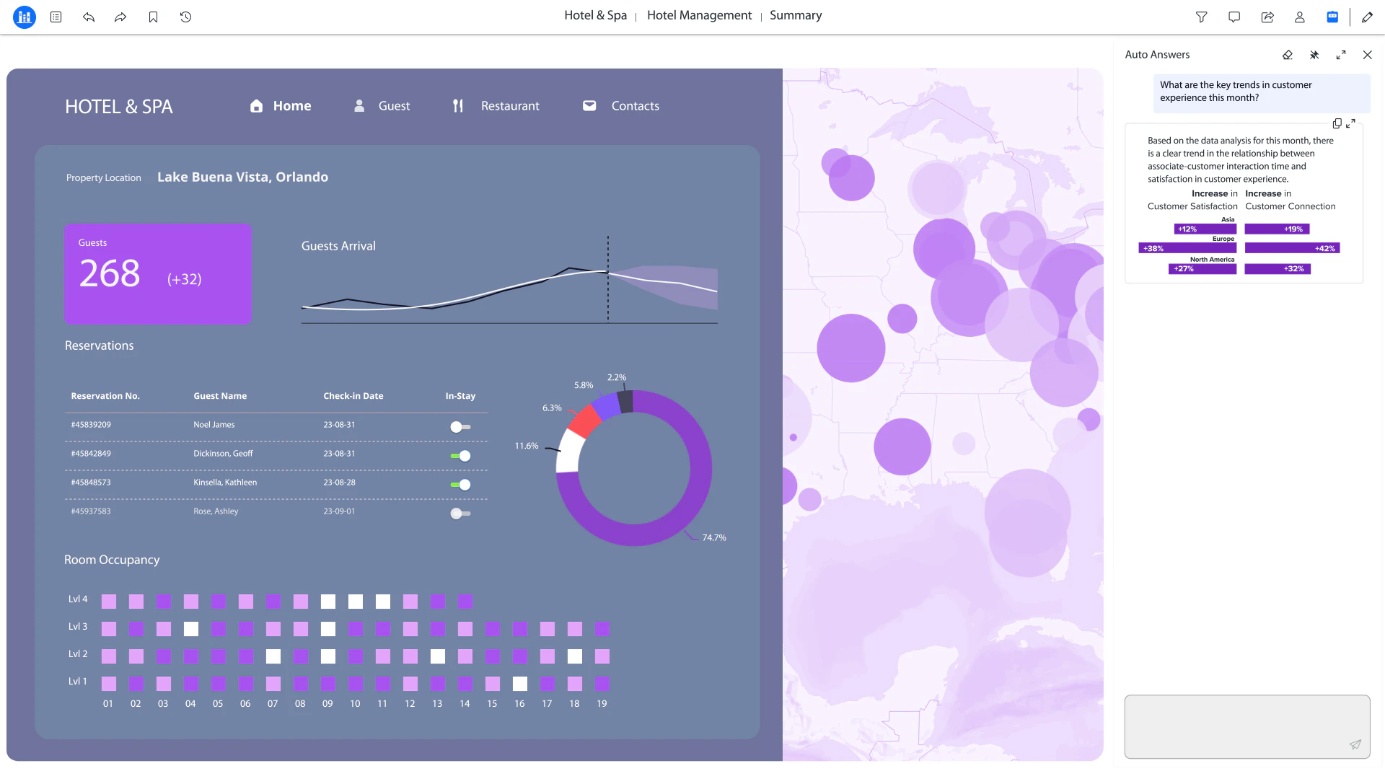Viewport: 1385px width, 779px height.
Task: Unpin the Auto Answers panel
Action: (x=1314, y=55)
